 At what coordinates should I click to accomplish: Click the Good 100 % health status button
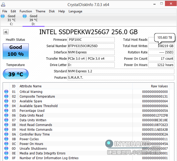16,51
